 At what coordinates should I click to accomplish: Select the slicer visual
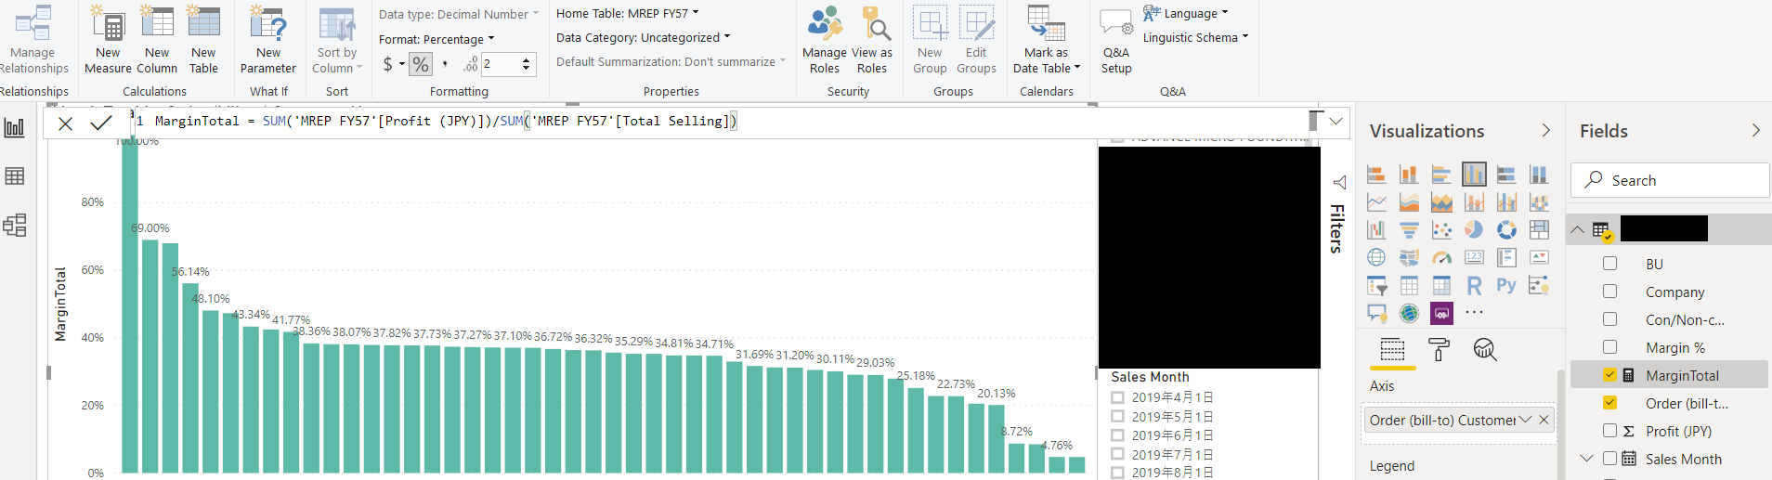tap(1376, 285)
